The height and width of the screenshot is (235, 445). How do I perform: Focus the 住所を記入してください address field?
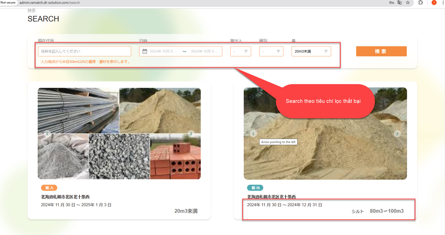(84, 51)
